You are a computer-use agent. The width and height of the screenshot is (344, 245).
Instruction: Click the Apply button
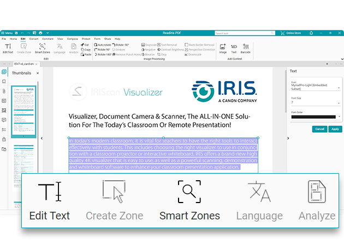[x=335, y=129]
